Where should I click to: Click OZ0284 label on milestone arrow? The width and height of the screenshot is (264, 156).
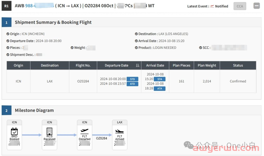point(102,138)
